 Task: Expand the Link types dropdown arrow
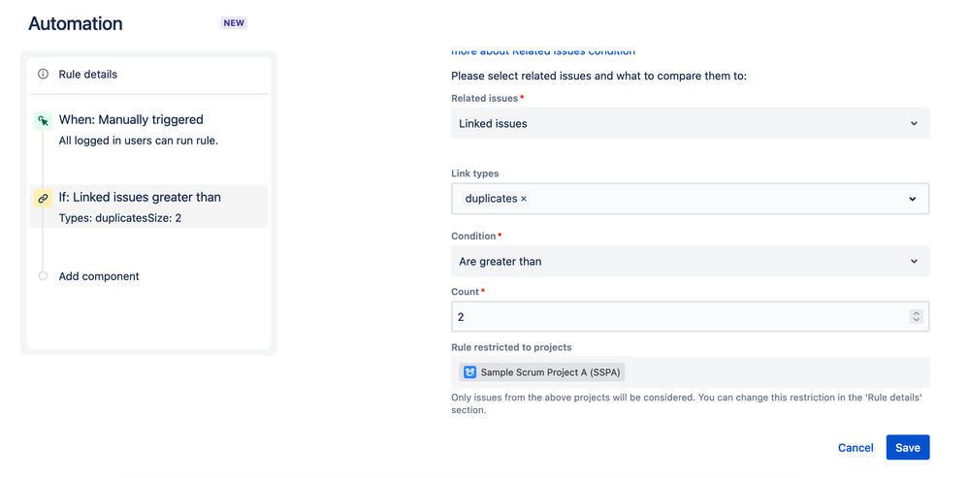913,199
